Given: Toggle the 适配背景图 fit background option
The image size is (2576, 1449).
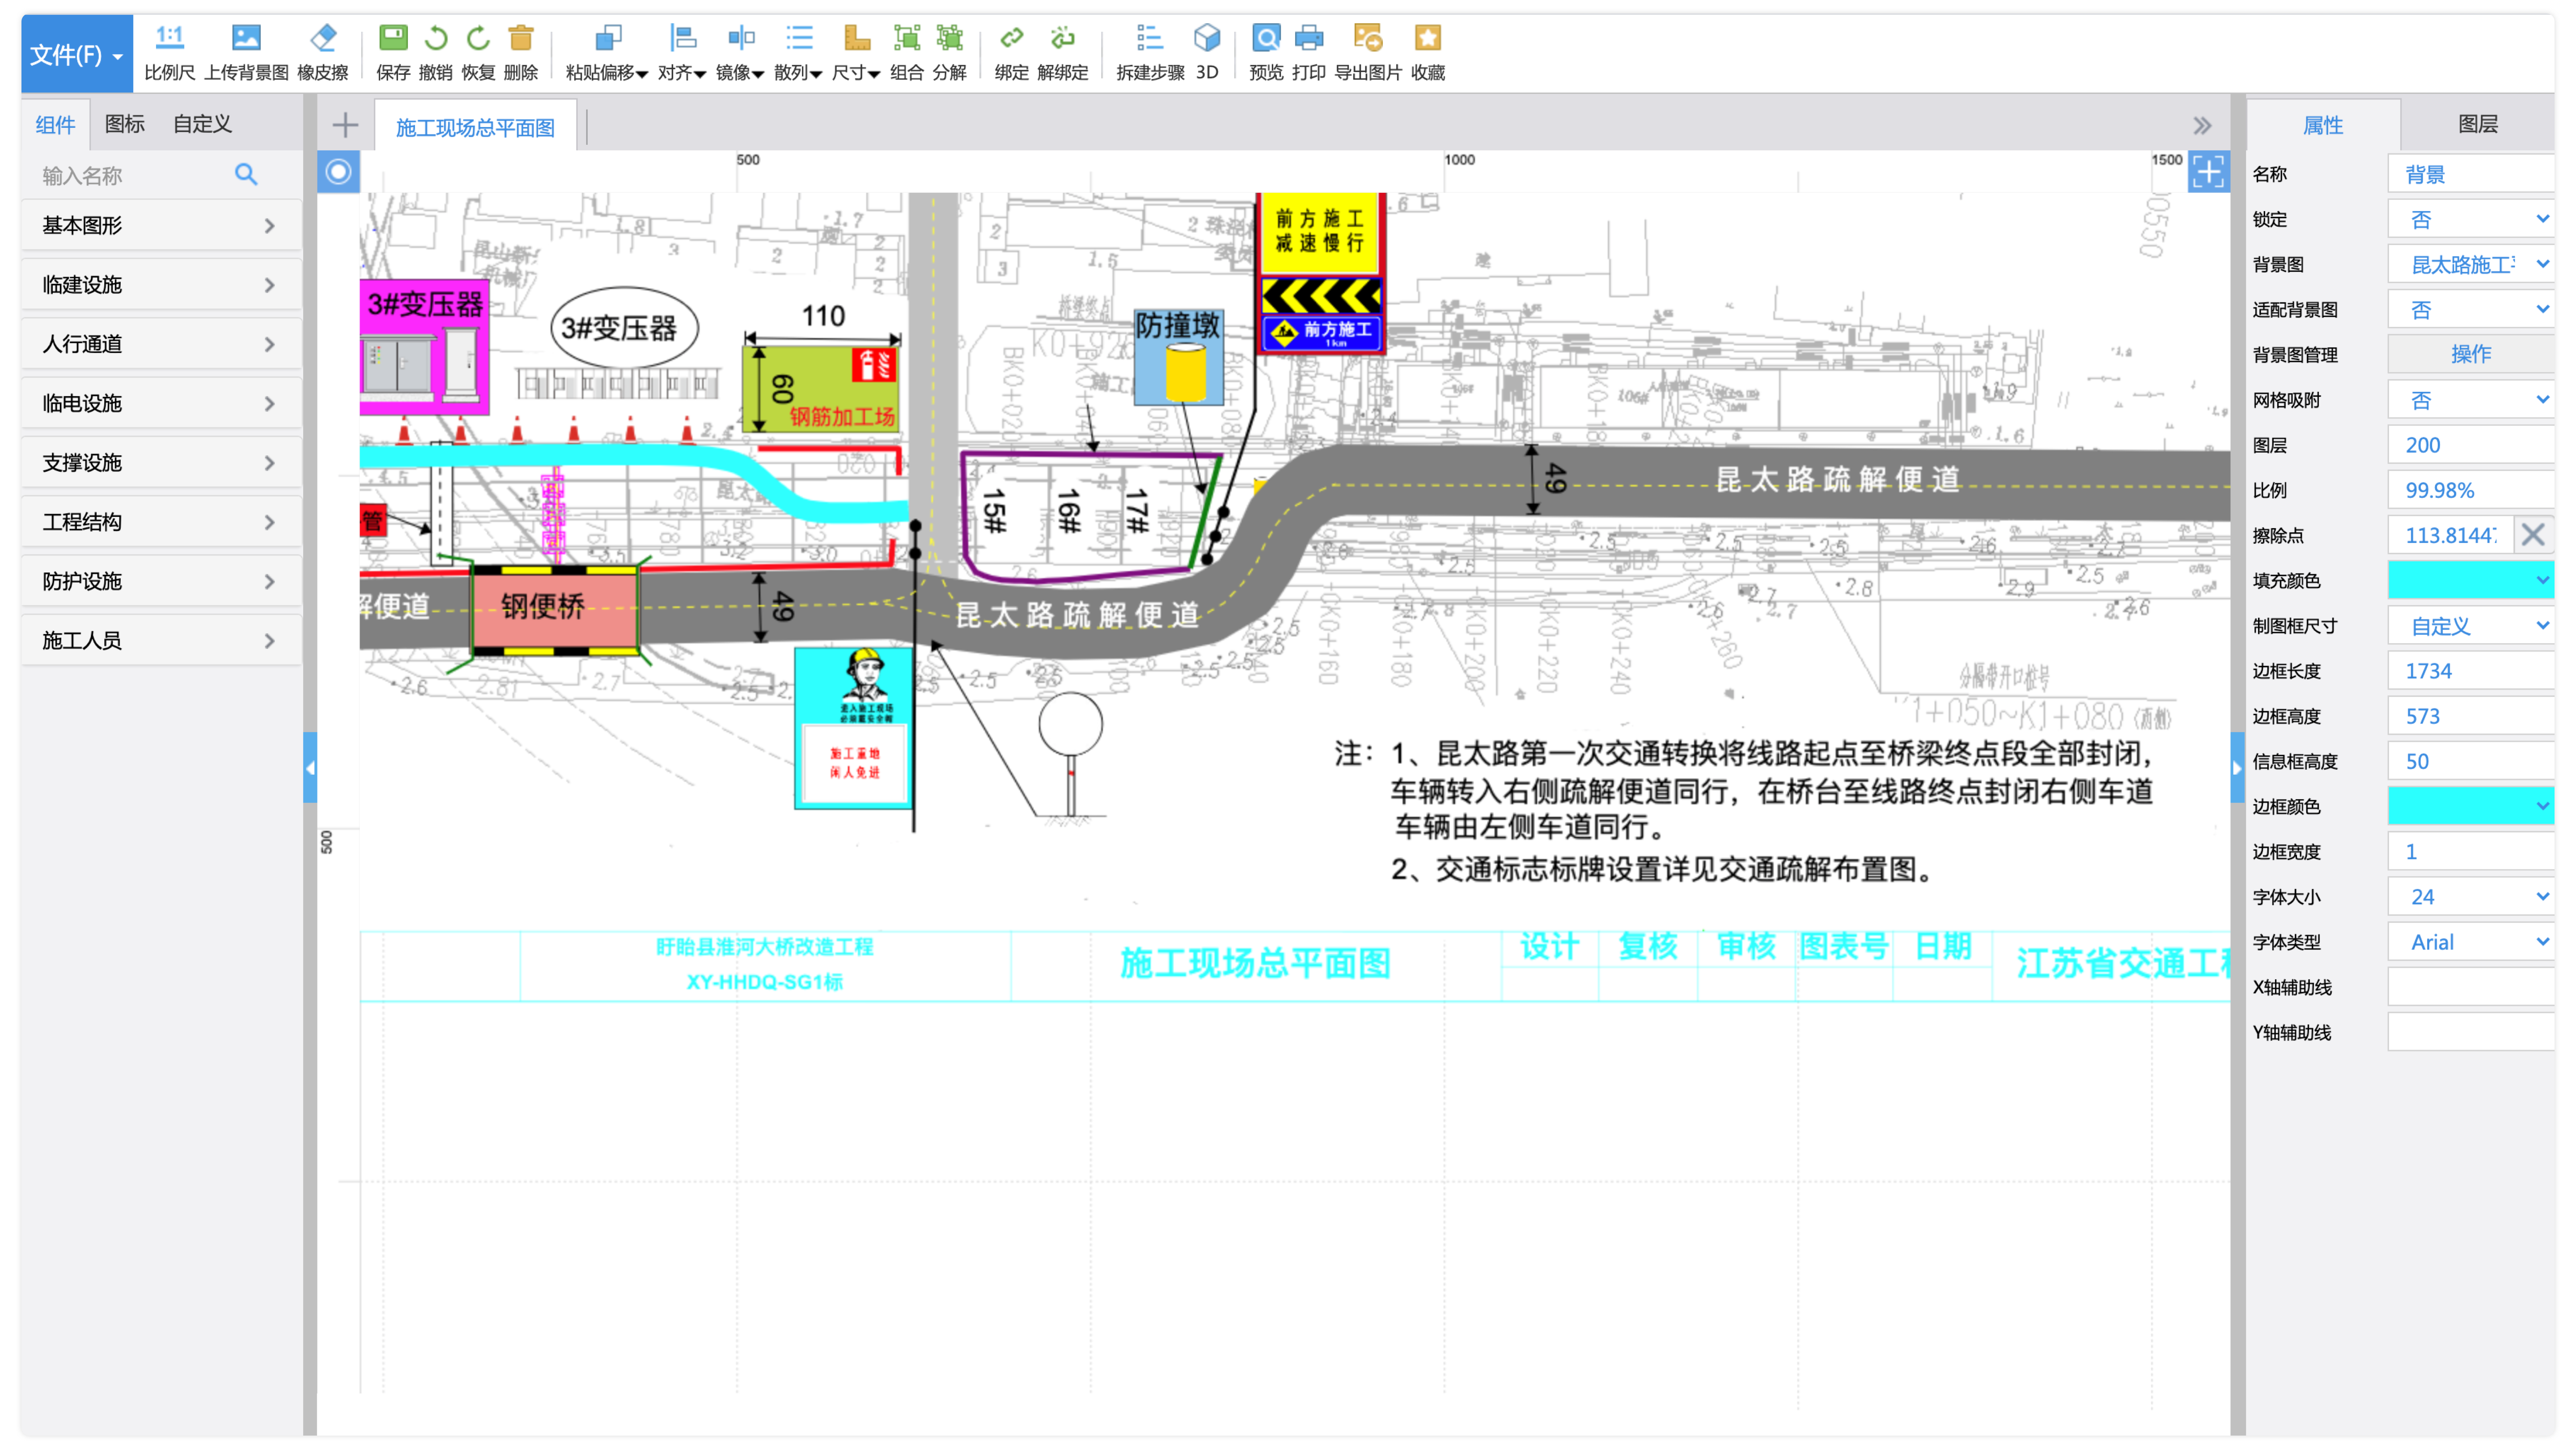Looking at the screenshot, I should (2469, 310).
